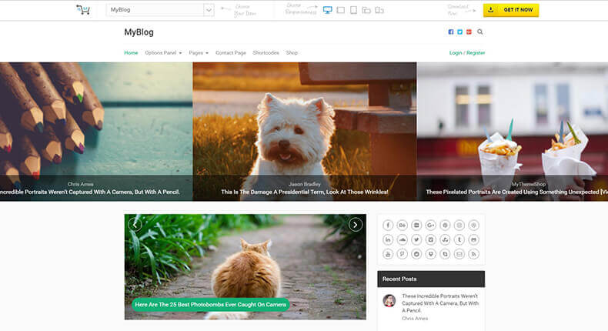Open the Shop menu item
608x331 pixels.
[292, 53]
